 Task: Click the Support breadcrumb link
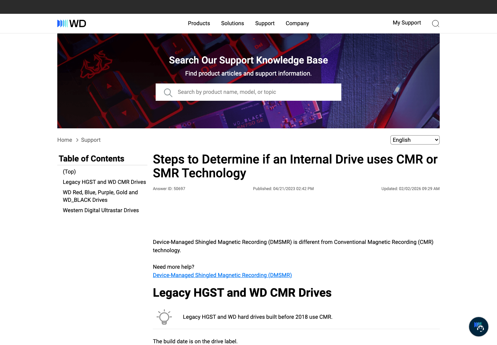click(x=91, y=140)
